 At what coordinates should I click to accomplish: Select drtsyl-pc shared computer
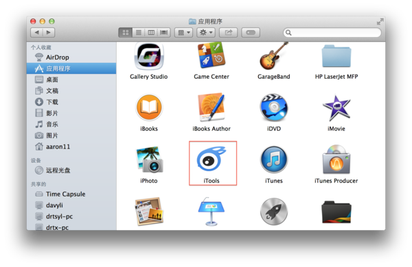pos(71,216)
